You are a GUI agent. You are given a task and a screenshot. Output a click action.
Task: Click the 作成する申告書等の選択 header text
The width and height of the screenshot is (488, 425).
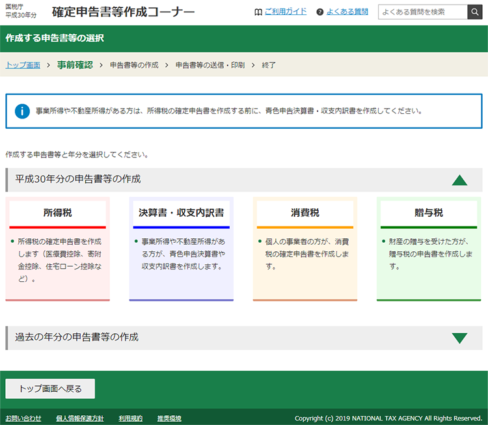pyautogui.click(x=55, y=38)
